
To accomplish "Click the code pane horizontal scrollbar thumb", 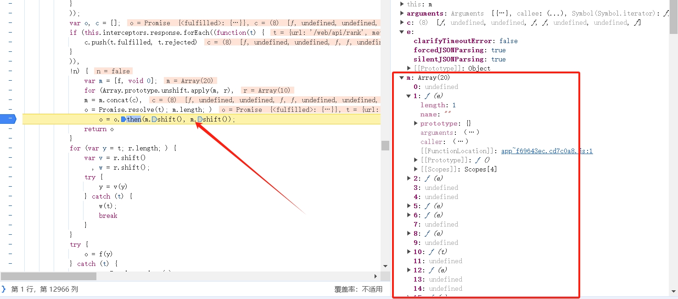I will click(49, 277).
